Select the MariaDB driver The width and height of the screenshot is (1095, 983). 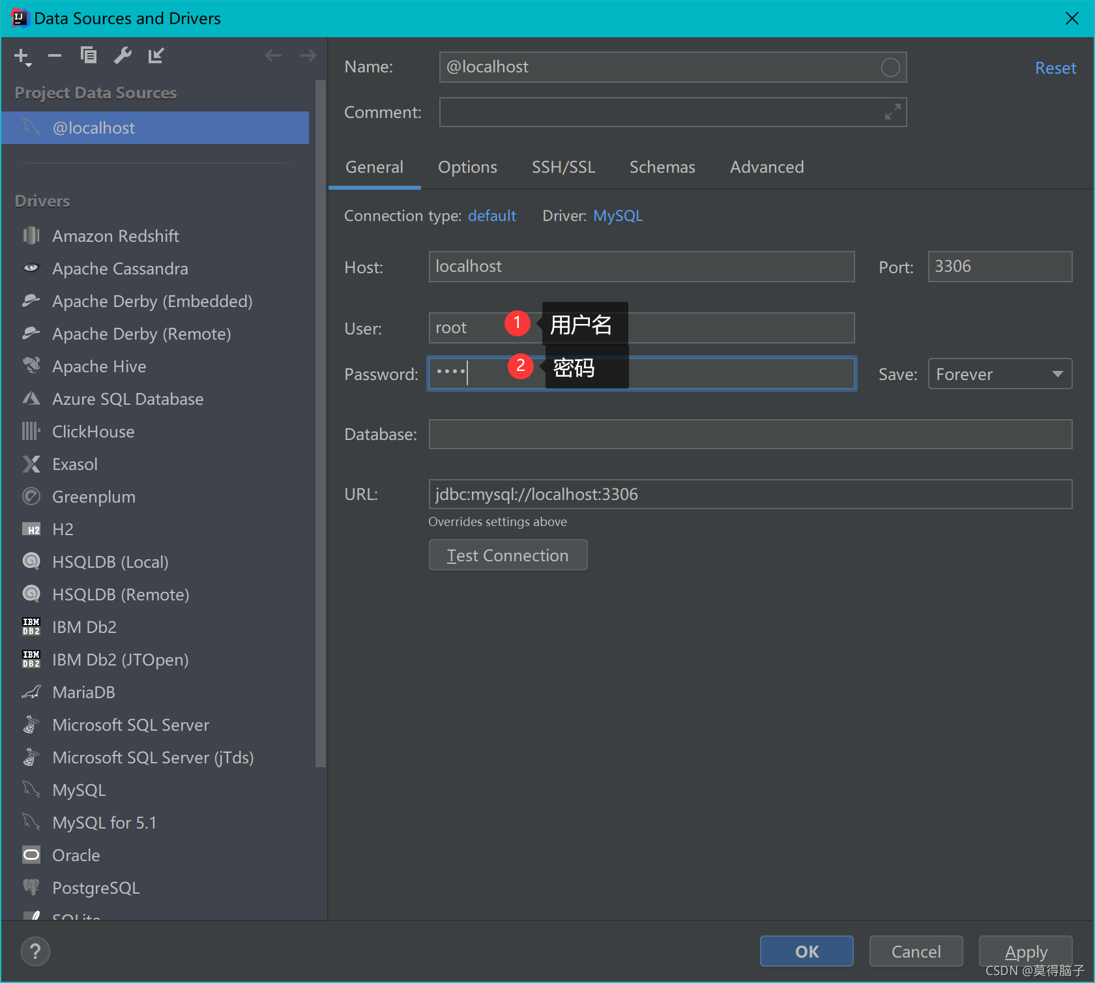click(x=155, y=692)
